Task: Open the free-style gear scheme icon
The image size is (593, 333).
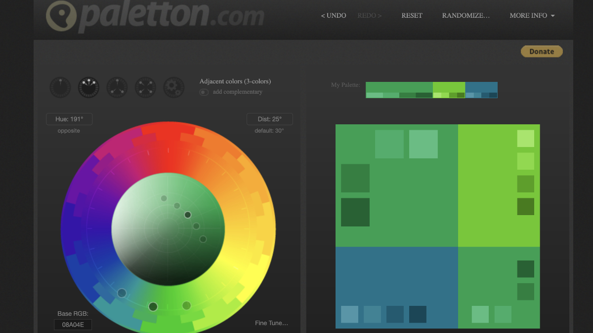Action: [174, 87]
